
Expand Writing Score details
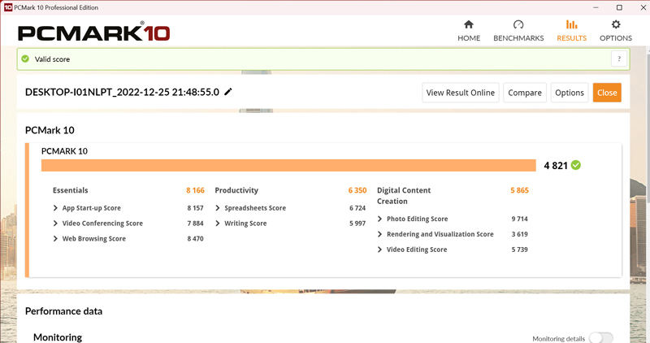tap(218, 224)
